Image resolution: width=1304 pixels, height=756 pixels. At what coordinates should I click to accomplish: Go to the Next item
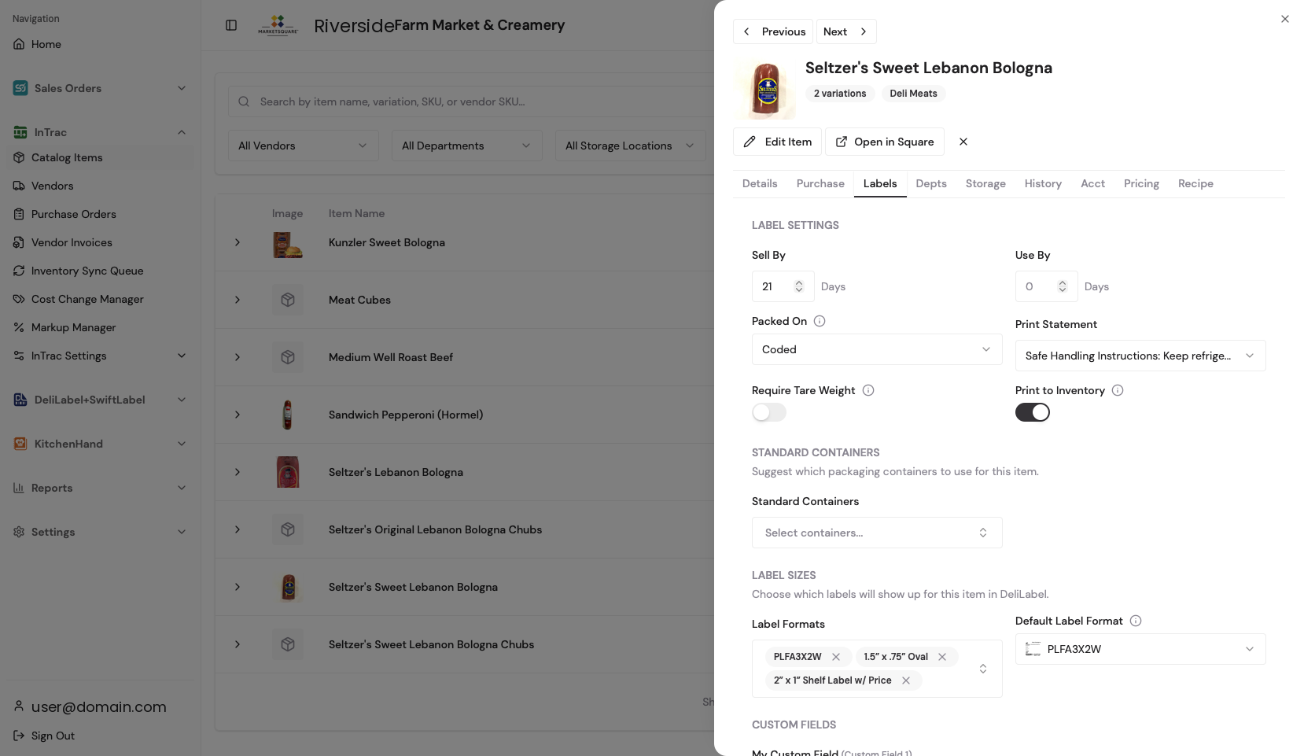[x=846, y=31]
